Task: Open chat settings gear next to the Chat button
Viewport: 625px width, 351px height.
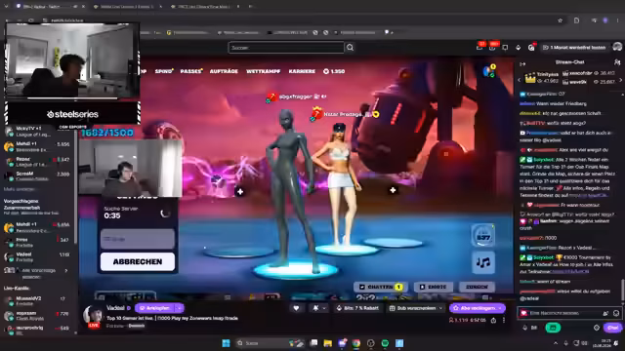Action: pos(597,328)
